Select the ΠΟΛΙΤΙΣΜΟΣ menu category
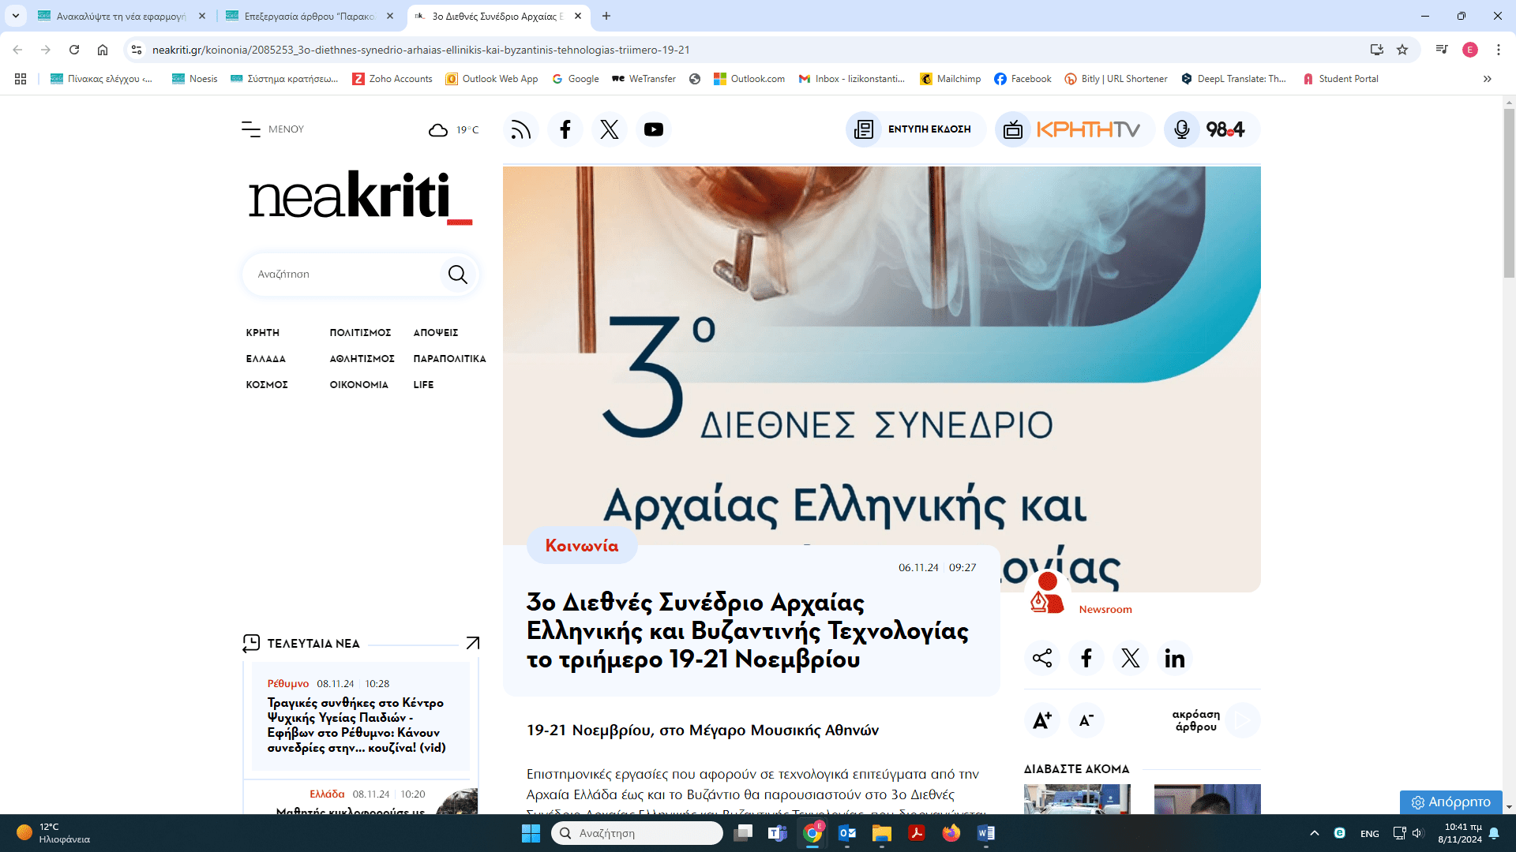Viewport: 1516px width, 852px height. point(360,333)
